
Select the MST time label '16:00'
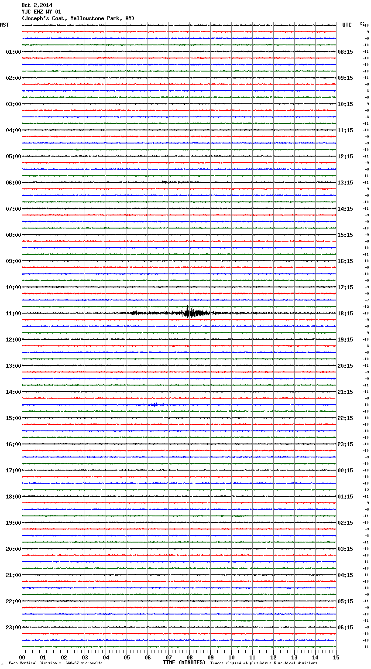pyautogui.click(x=13, y=444)
